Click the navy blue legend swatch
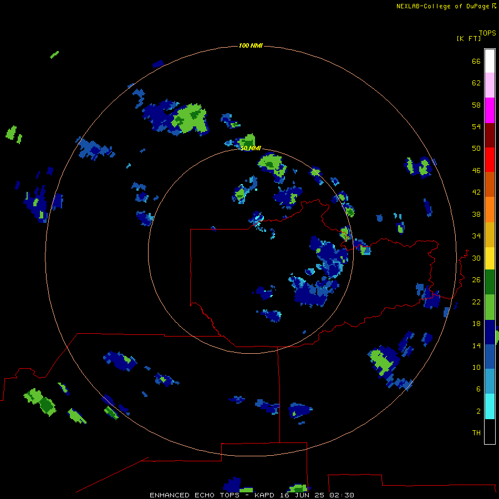This screenshot has height=499, width=499. [x=490, y=332]
